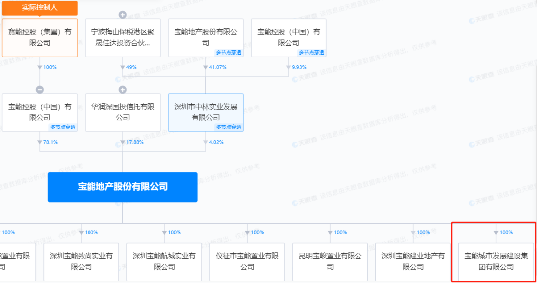Open 昆明宝峻置业有限公司 subsidiary node
The image size is (537, 283).
click(330, 262)
